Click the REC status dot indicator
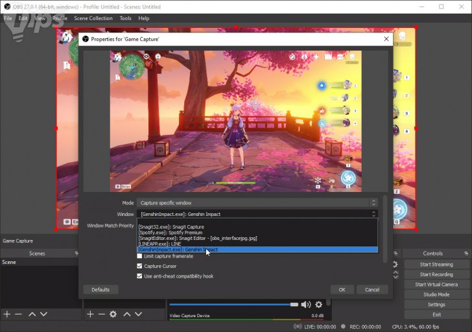This screenshot has width=472, height=332. click(343, 327)
